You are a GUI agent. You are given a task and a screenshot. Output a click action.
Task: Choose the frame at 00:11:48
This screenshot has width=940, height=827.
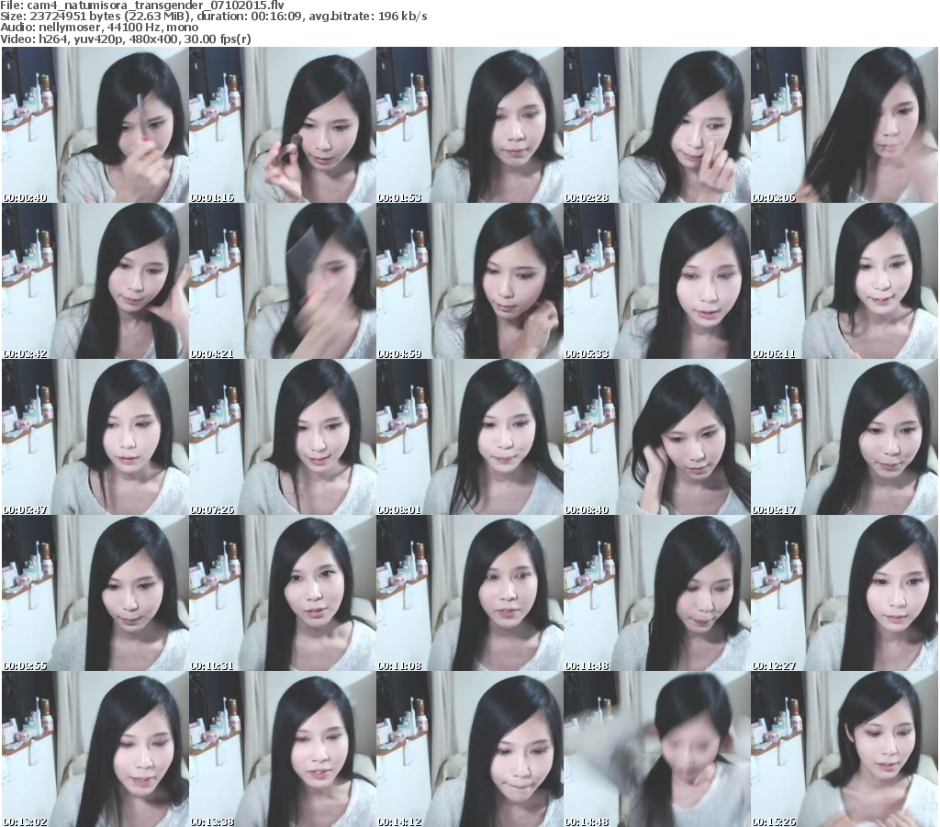point(657,593)
